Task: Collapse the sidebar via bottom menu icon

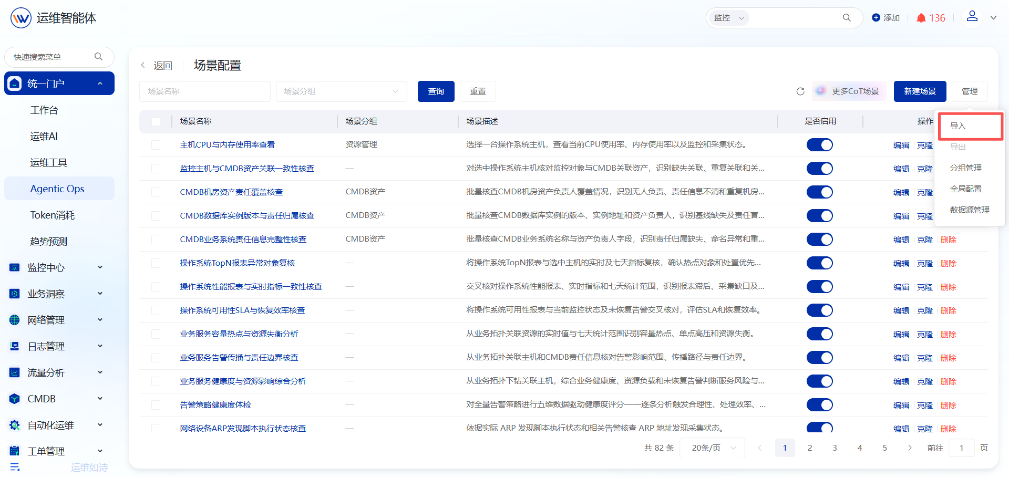Action: (x=15, y=467)
